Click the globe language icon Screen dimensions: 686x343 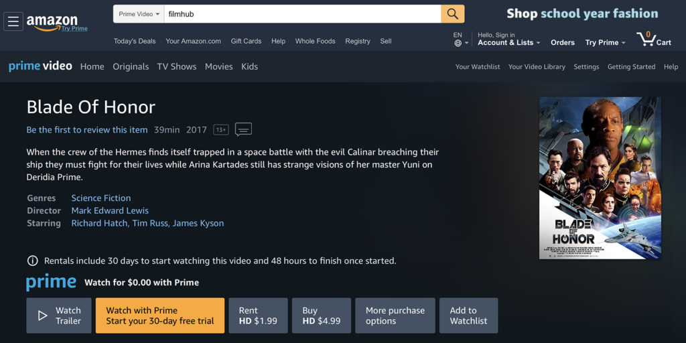[458, 43]
